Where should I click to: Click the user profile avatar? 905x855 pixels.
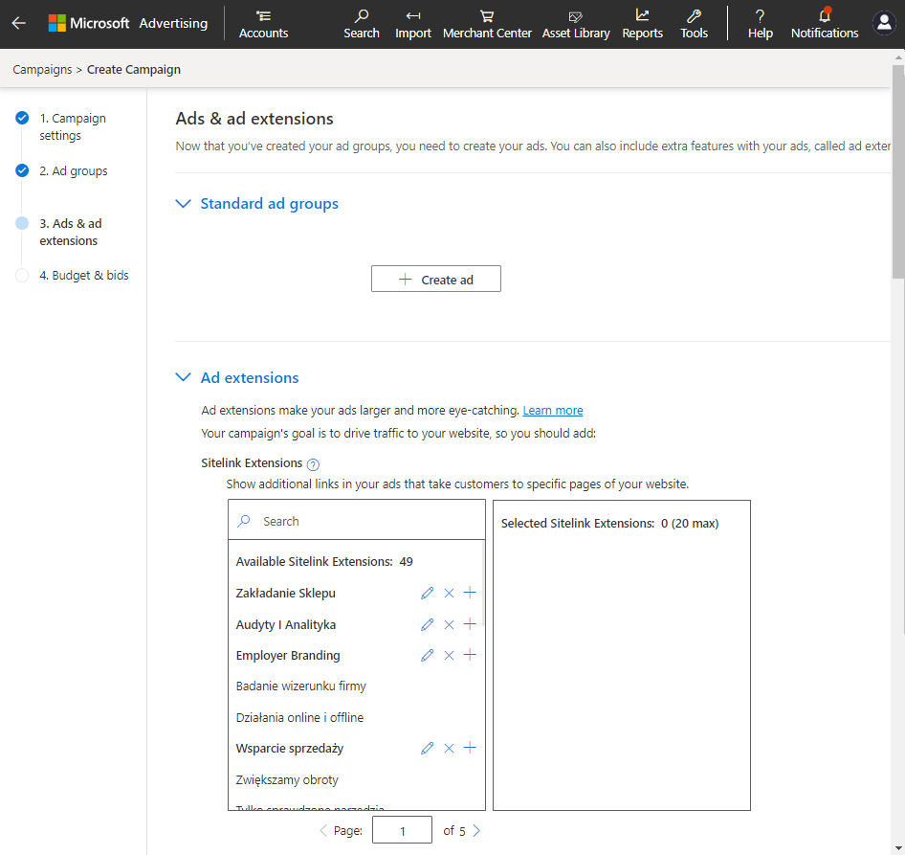click(884, 23)
